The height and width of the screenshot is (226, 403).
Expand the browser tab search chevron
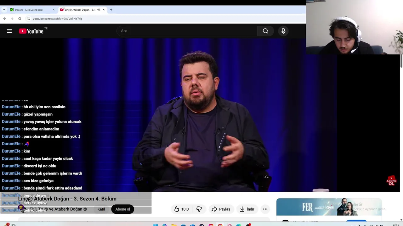tap(4, 10)
